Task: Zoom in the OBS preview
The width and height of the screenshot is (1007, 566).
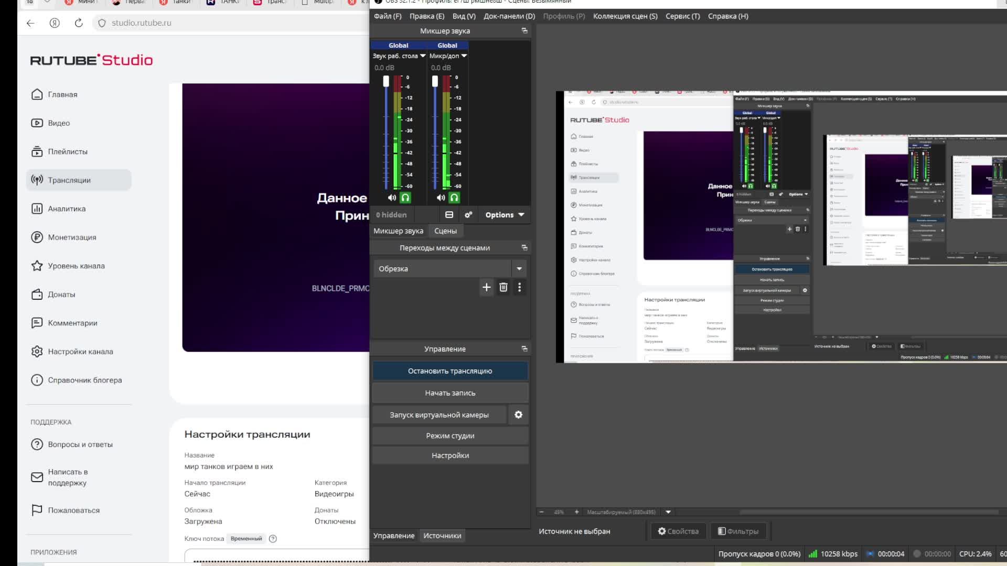Action: (x=576, y=512)
